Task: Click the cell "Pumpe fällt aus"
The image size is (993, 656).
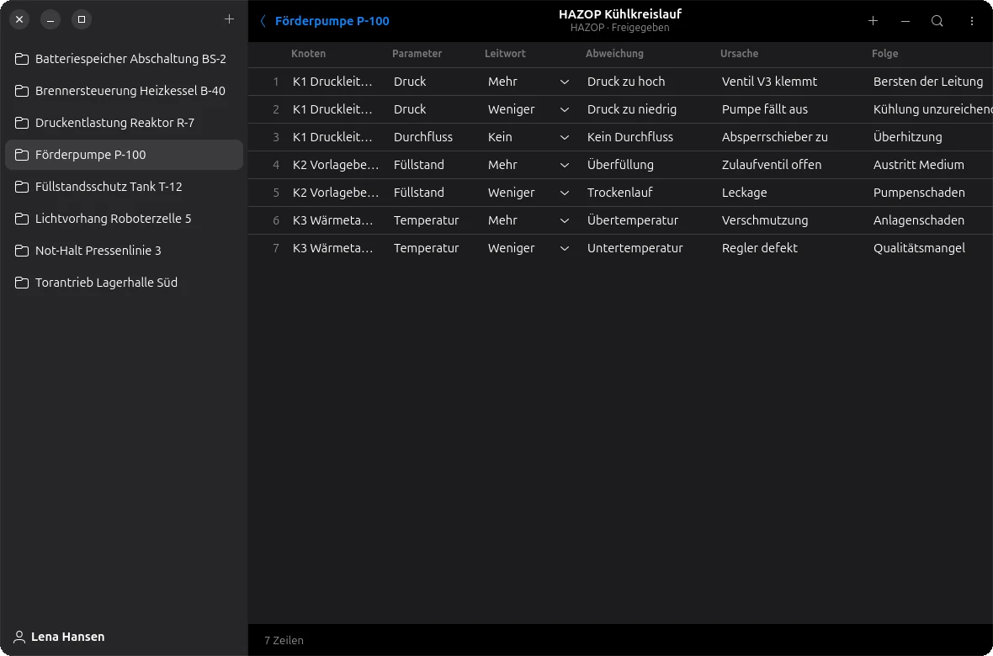Action: click(x=764, y=109)
